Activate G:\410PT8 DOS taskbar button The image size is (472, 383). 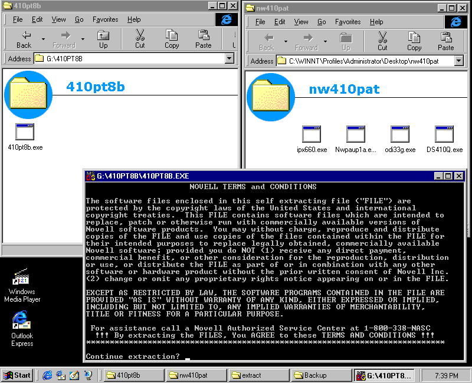pos(383,375)
